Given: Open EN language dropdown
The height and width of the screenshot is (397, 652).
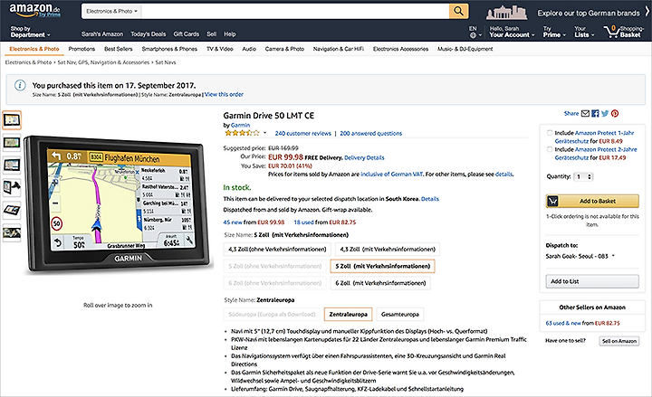Looking at the screenshot, I should (x=475, y=32).
